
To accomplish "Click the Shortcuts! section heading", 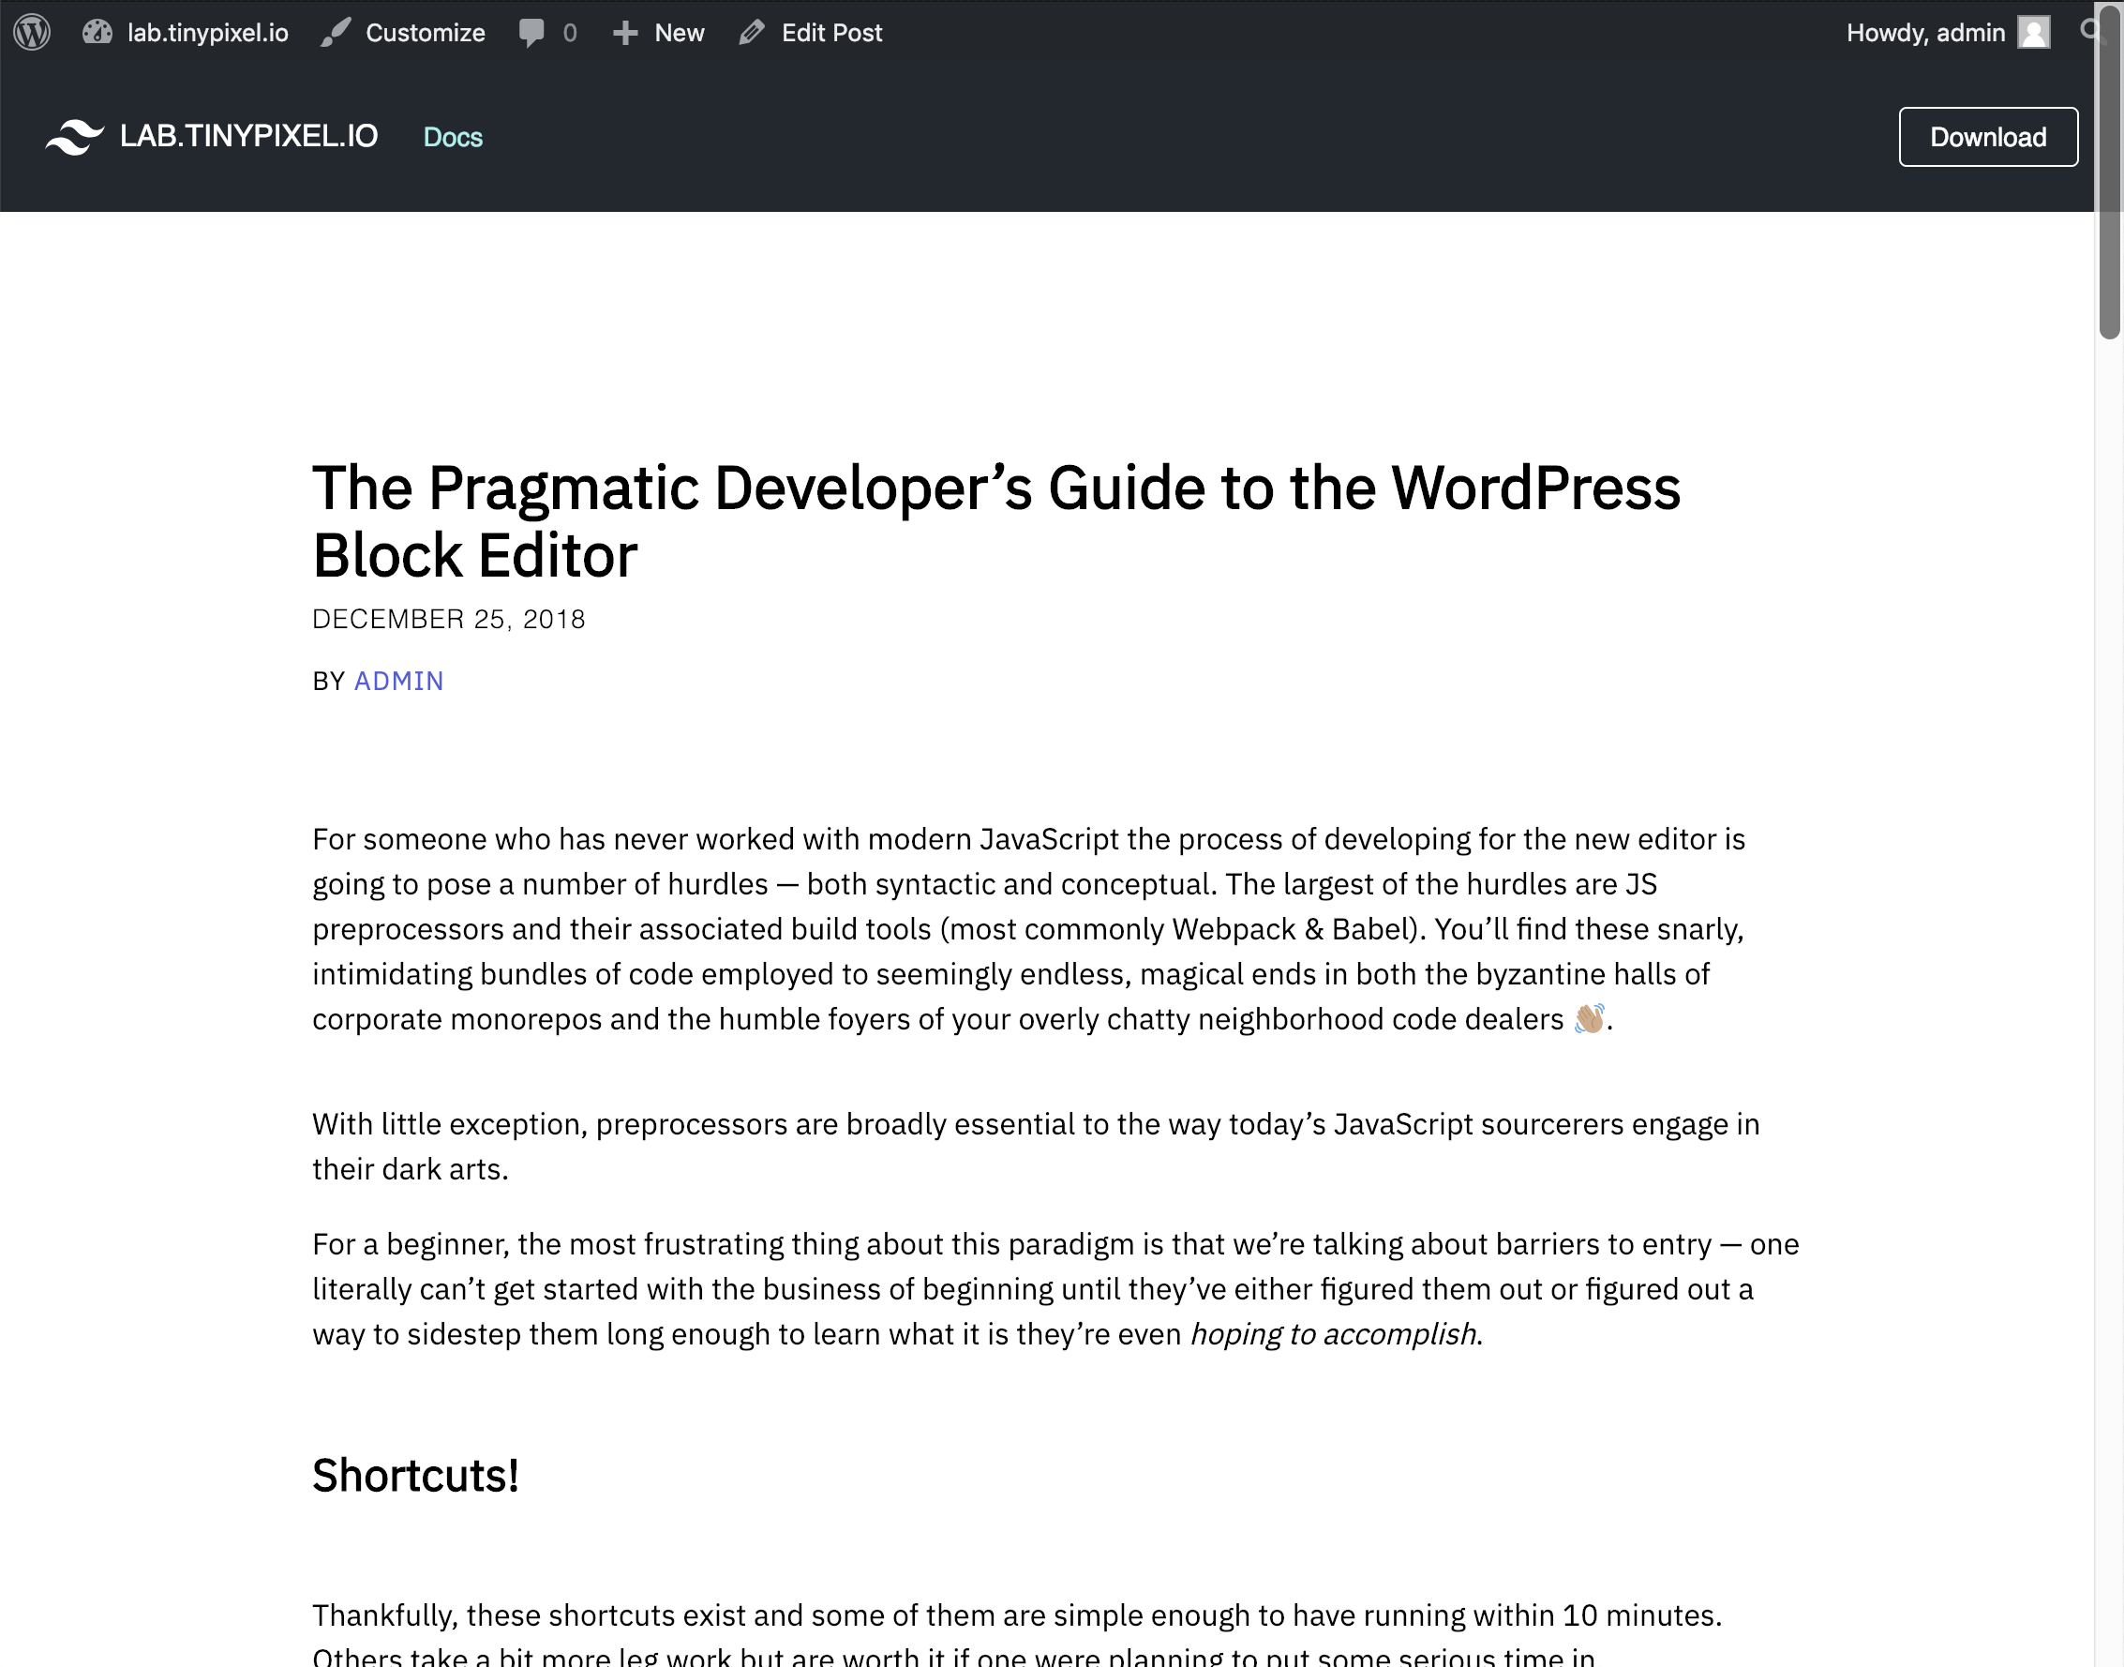I will 414,1475.
